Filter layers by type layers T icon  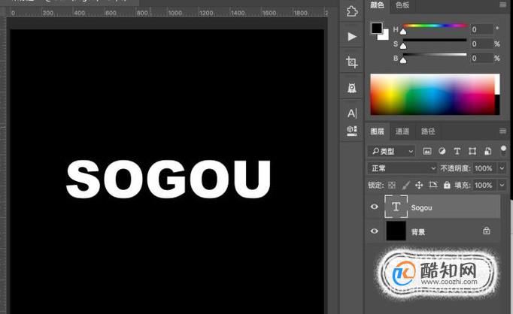coord(457,151)
